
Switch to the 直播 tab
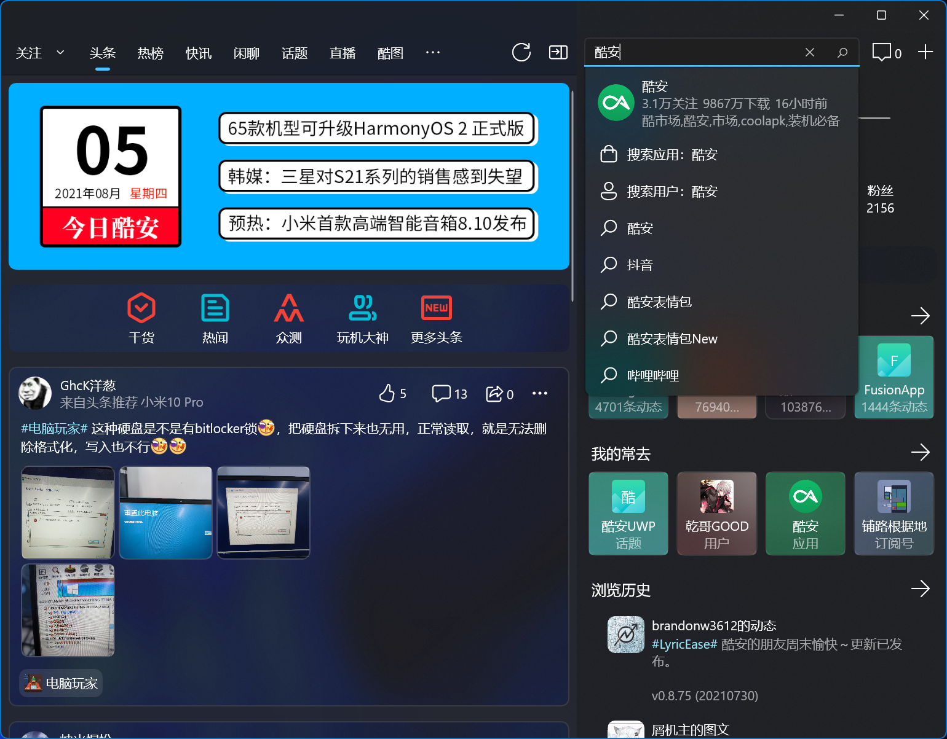point(343,53)
